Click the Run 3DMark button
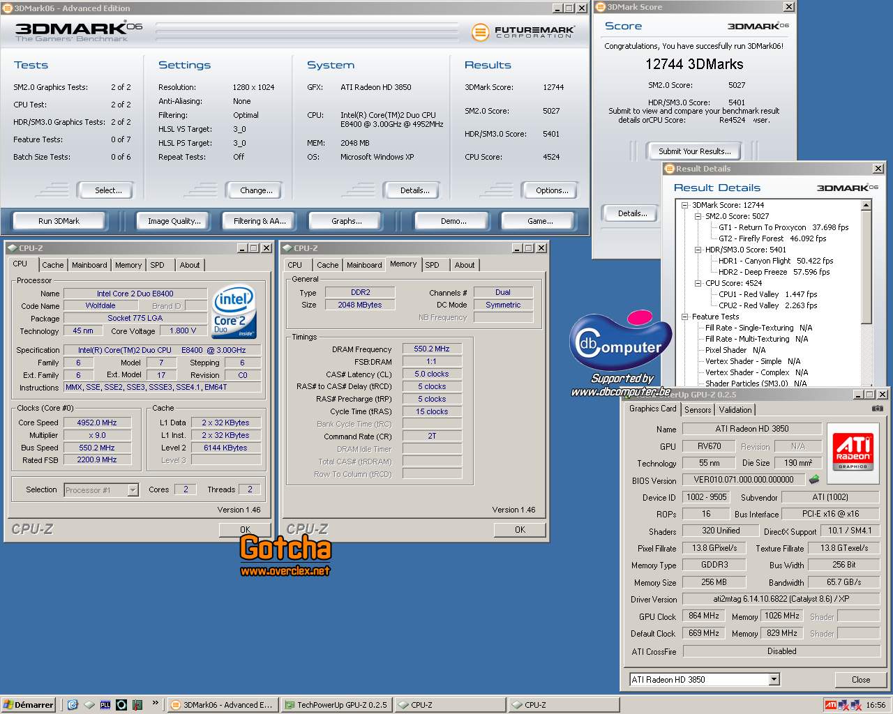 tap(59, 221)
